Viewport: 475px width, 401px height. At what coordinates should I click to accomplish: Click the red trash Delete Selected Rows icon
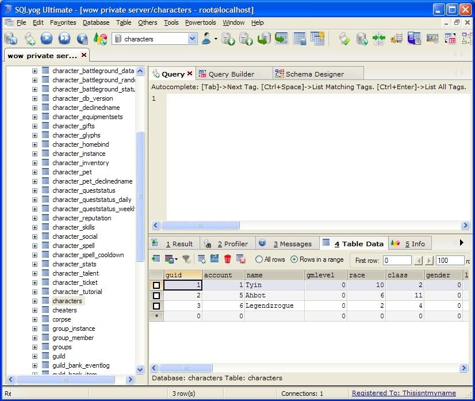tap(228, 259)
